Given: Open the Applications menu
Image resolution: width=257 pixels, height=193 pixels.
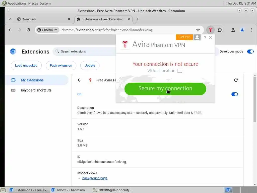Looking at the screenshot, I should point(17,3).
